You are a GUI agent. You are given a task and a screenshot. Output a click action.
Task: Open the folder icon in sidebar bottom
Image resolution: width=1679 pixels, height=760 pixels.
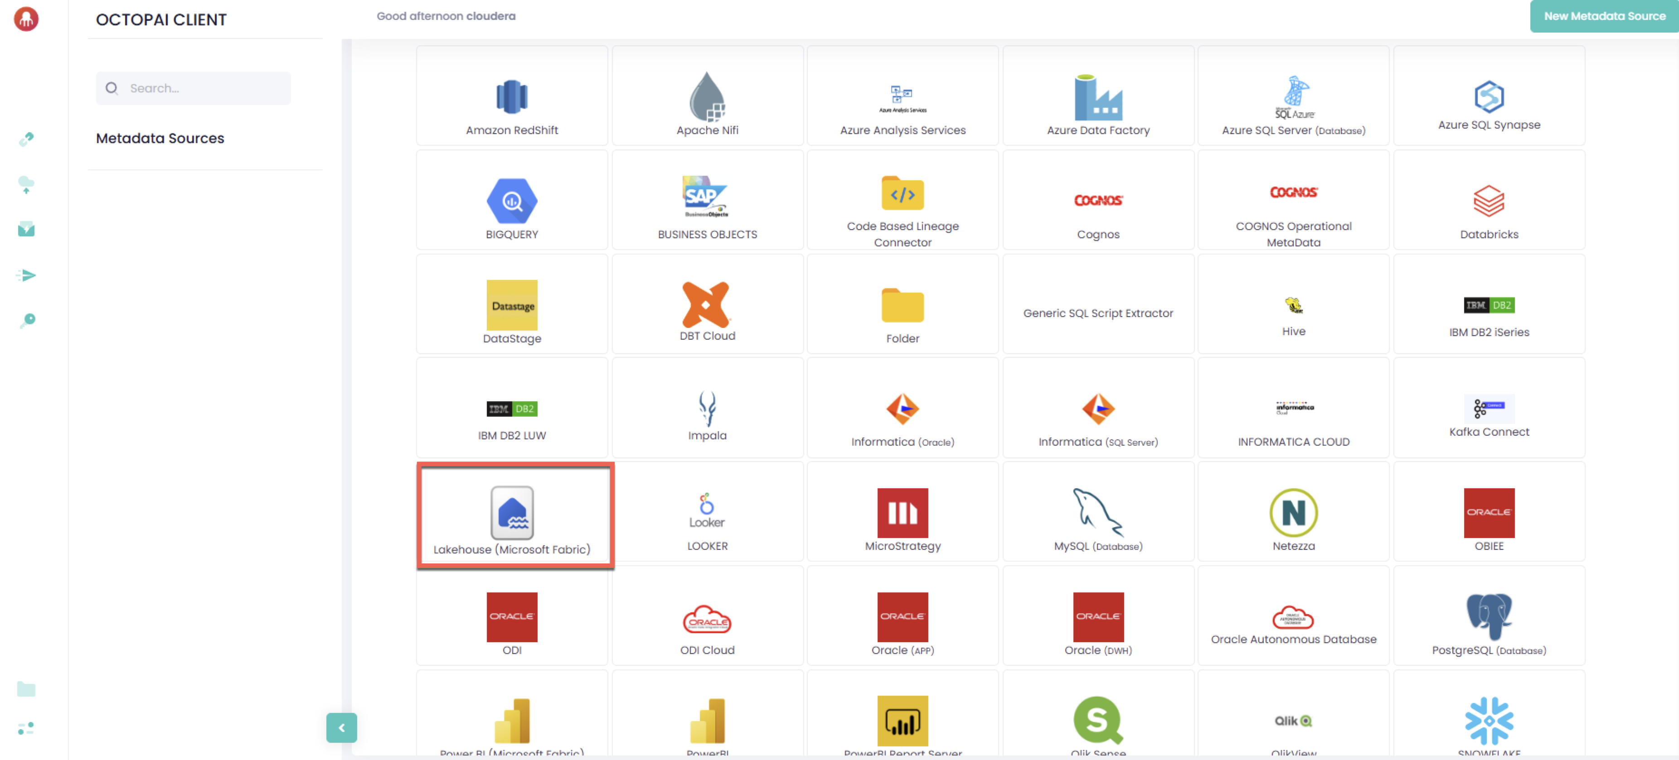[26, 689]
